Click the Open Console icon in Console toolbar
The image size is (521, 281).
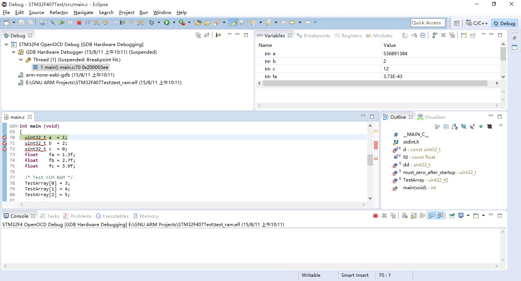476,216
